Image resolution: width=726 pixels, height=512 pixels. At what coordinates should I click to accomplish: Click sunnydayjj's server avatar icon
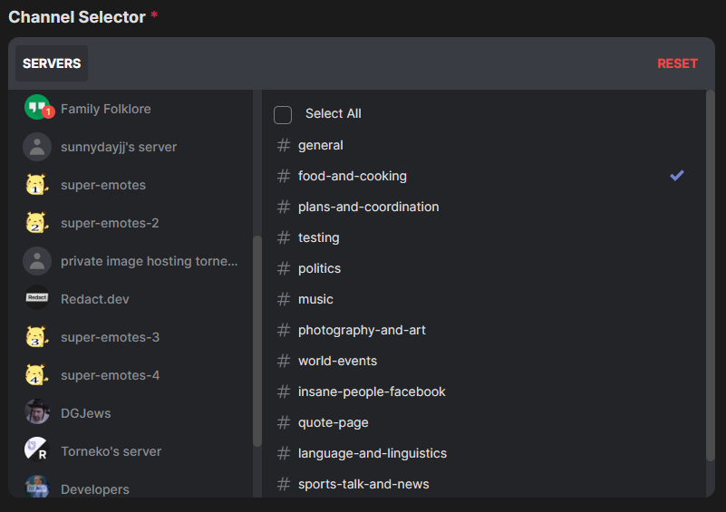[x=37, y=147]
